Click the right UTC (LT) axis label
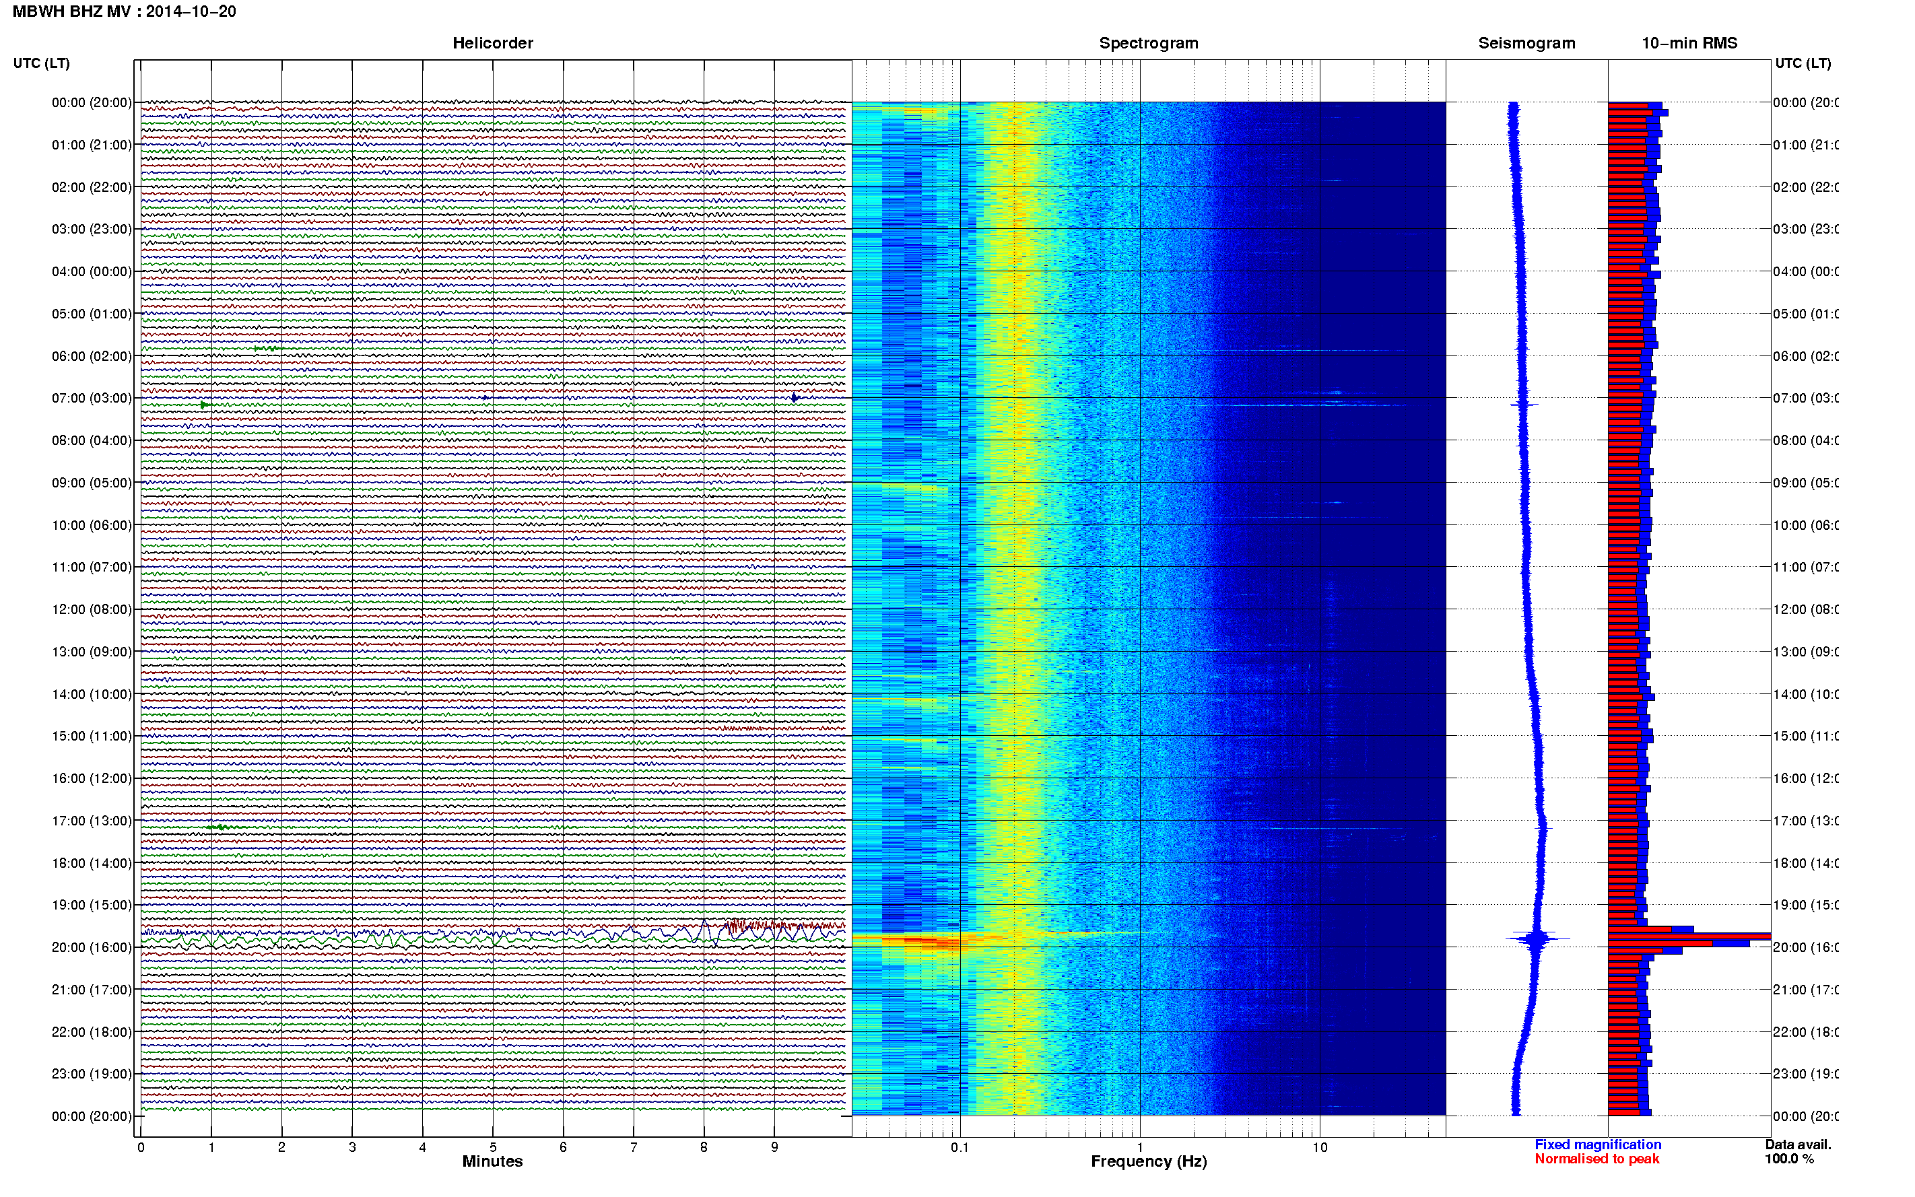 pos(1803,63)
